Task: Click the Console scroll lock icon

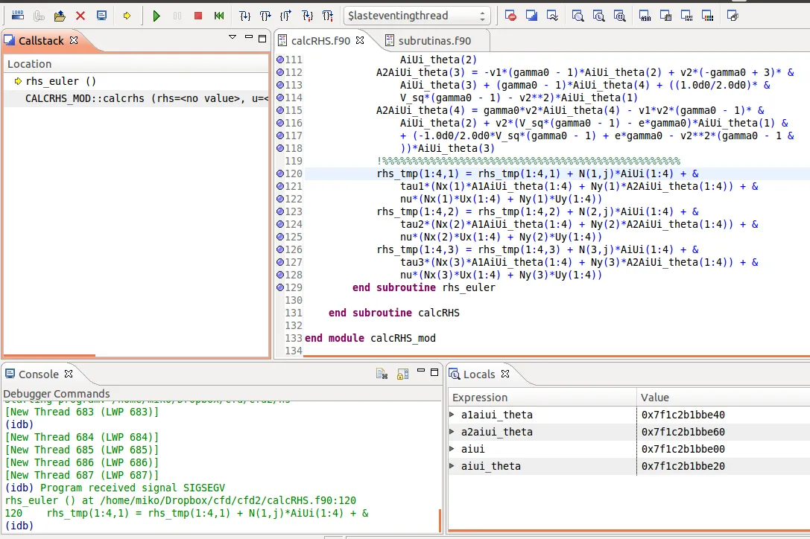Action: coord(403,374)
